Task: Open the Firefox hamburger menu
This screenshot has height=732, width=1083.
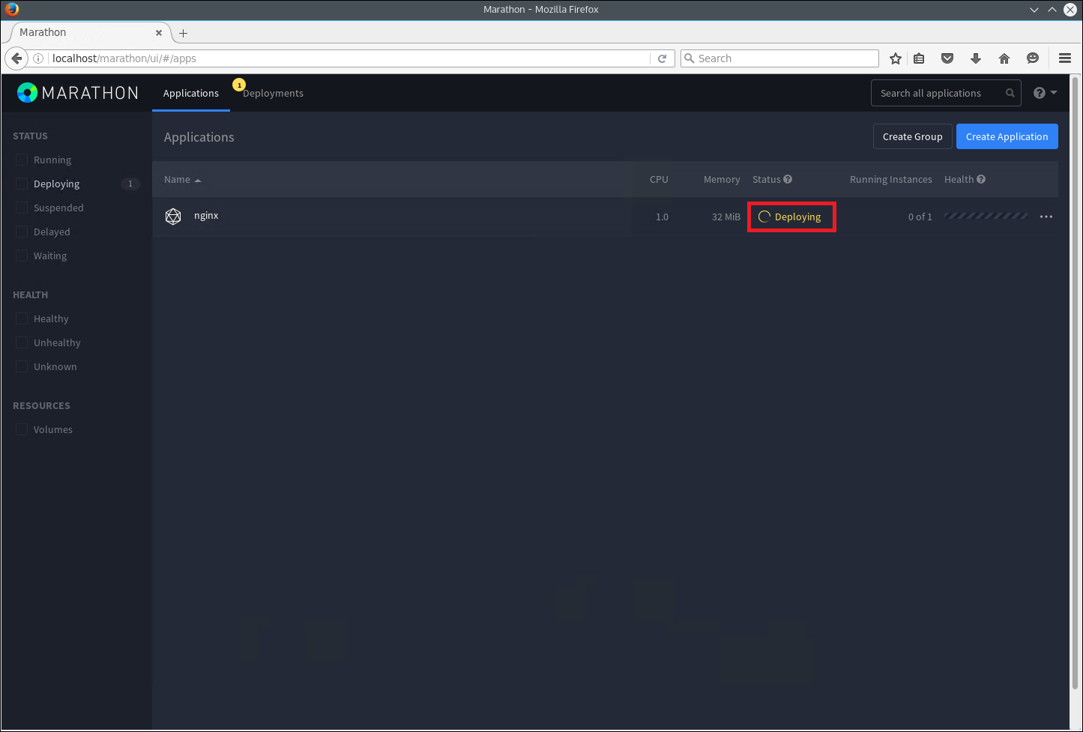Action: (x=1064, y=58)
